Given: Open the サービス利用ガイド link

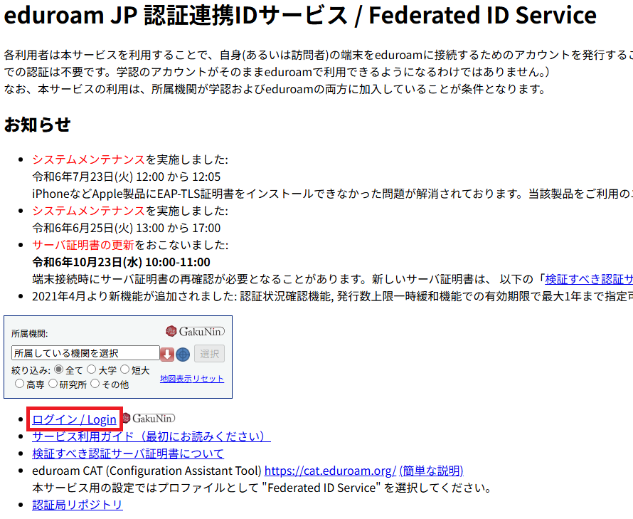Looking at the screenshot, I should (151, 436).
